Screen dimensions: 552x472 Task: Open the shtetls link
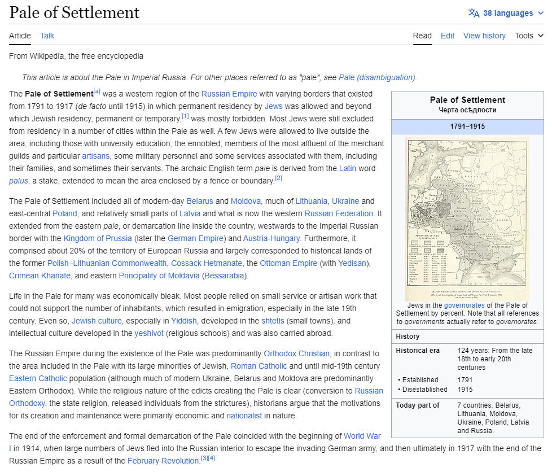click(273, 321)
